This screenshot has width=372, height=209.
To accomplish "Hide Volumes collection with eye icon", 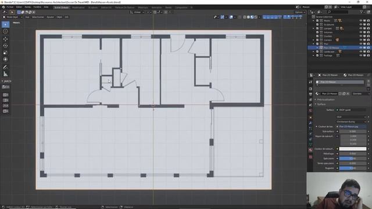I will point(360,33).
